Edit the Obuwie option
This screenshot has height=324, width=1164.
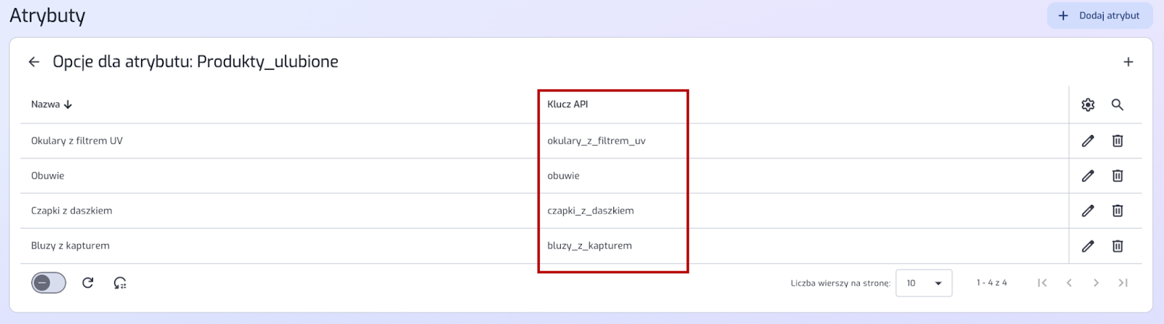point(1088,176)
